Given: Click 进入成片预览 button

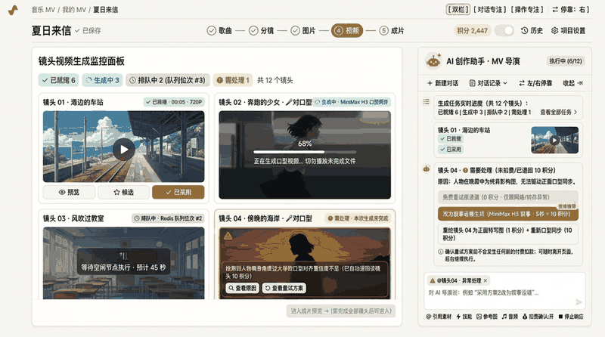Looking at the screenshot, I should [x=341, y=311].
